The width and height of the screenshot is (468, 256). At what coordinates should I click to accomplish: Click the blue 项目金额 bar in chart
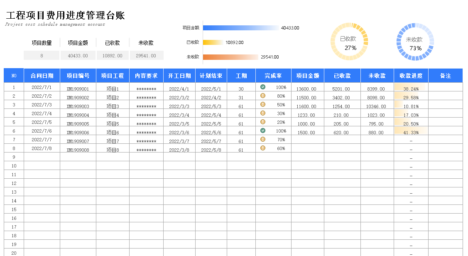pos(241,28)
